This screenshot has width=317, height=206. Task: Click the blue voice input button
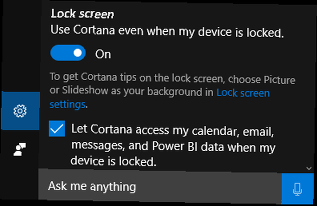pyautogui.click(x=297, y=189)
